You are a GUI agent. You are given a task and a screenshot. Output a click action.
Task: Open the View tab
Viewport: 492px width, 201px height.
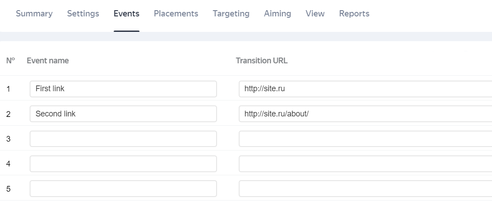coord(315,14)
